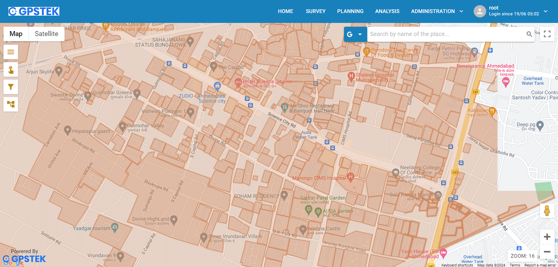Toggle fullscreen map view

click(547, 34)
